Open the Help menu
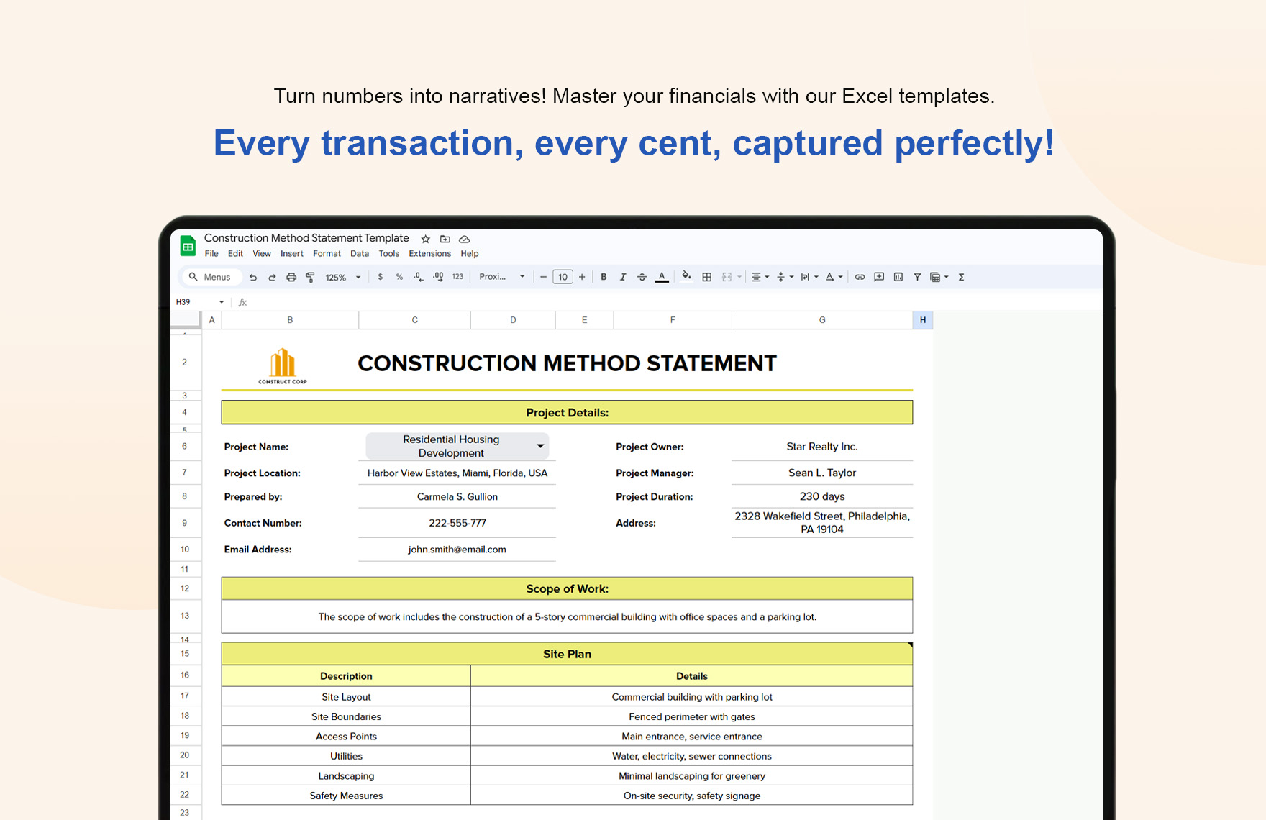 (x=470, y=254)
